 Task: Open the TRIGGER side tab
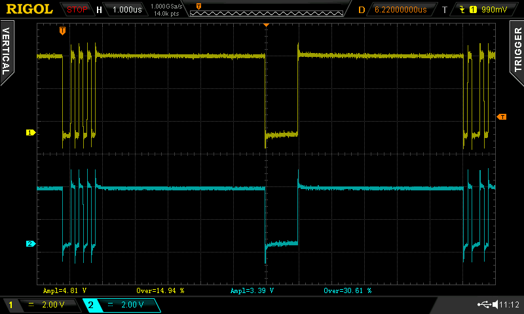517,51
